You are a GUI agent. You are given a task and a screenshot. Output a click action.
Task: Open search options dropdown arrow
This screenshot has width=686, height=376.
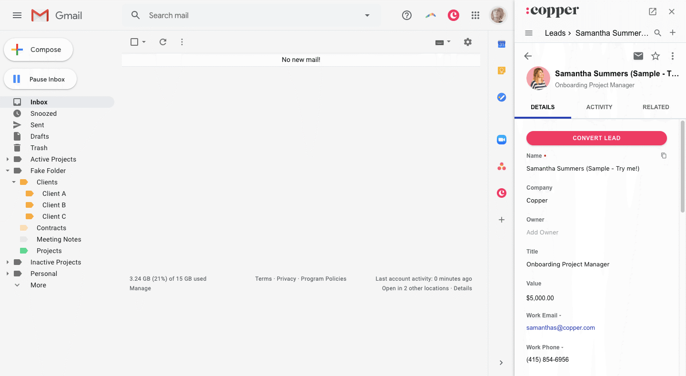coord(367,15)
